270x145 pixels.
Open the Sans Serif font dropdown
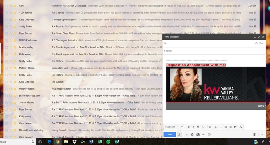click(171, 127)
